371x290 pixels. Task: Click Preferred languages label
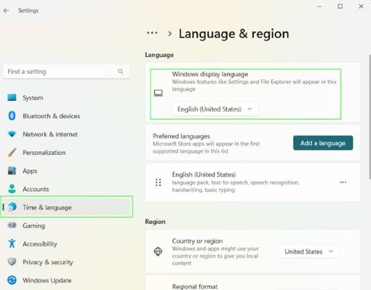[181, 136]
